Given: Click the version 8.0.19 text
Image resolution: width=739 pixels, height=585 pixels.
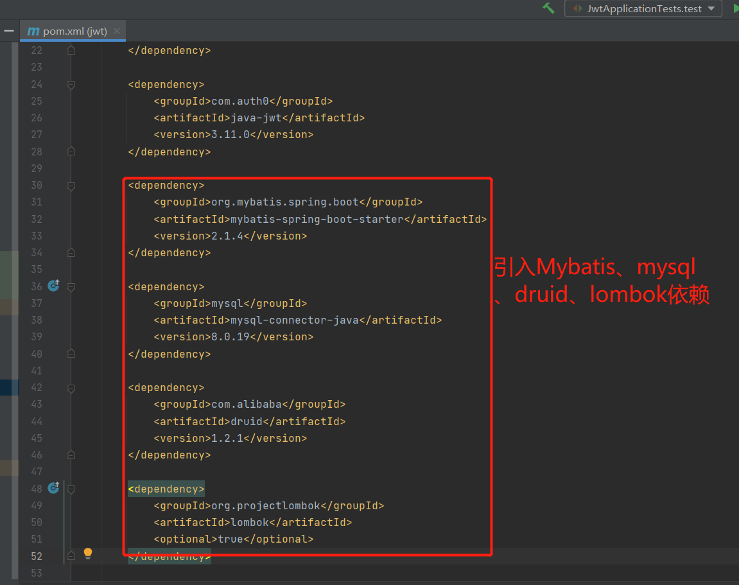Looking at the screenshot, I should tap(230, 337).
